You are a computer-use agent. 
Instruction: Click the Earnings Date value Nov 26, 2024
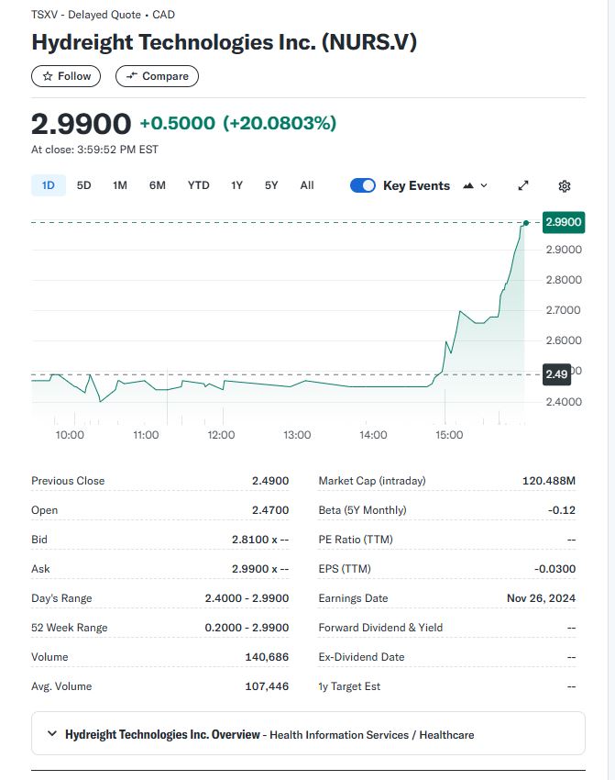tap(541, 598)
